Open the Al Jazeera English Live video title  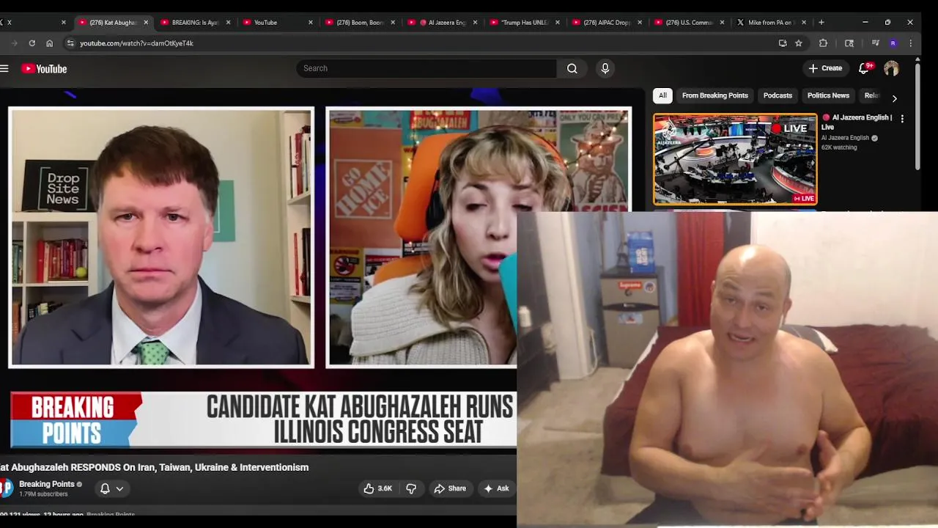(x=857, y=122)
